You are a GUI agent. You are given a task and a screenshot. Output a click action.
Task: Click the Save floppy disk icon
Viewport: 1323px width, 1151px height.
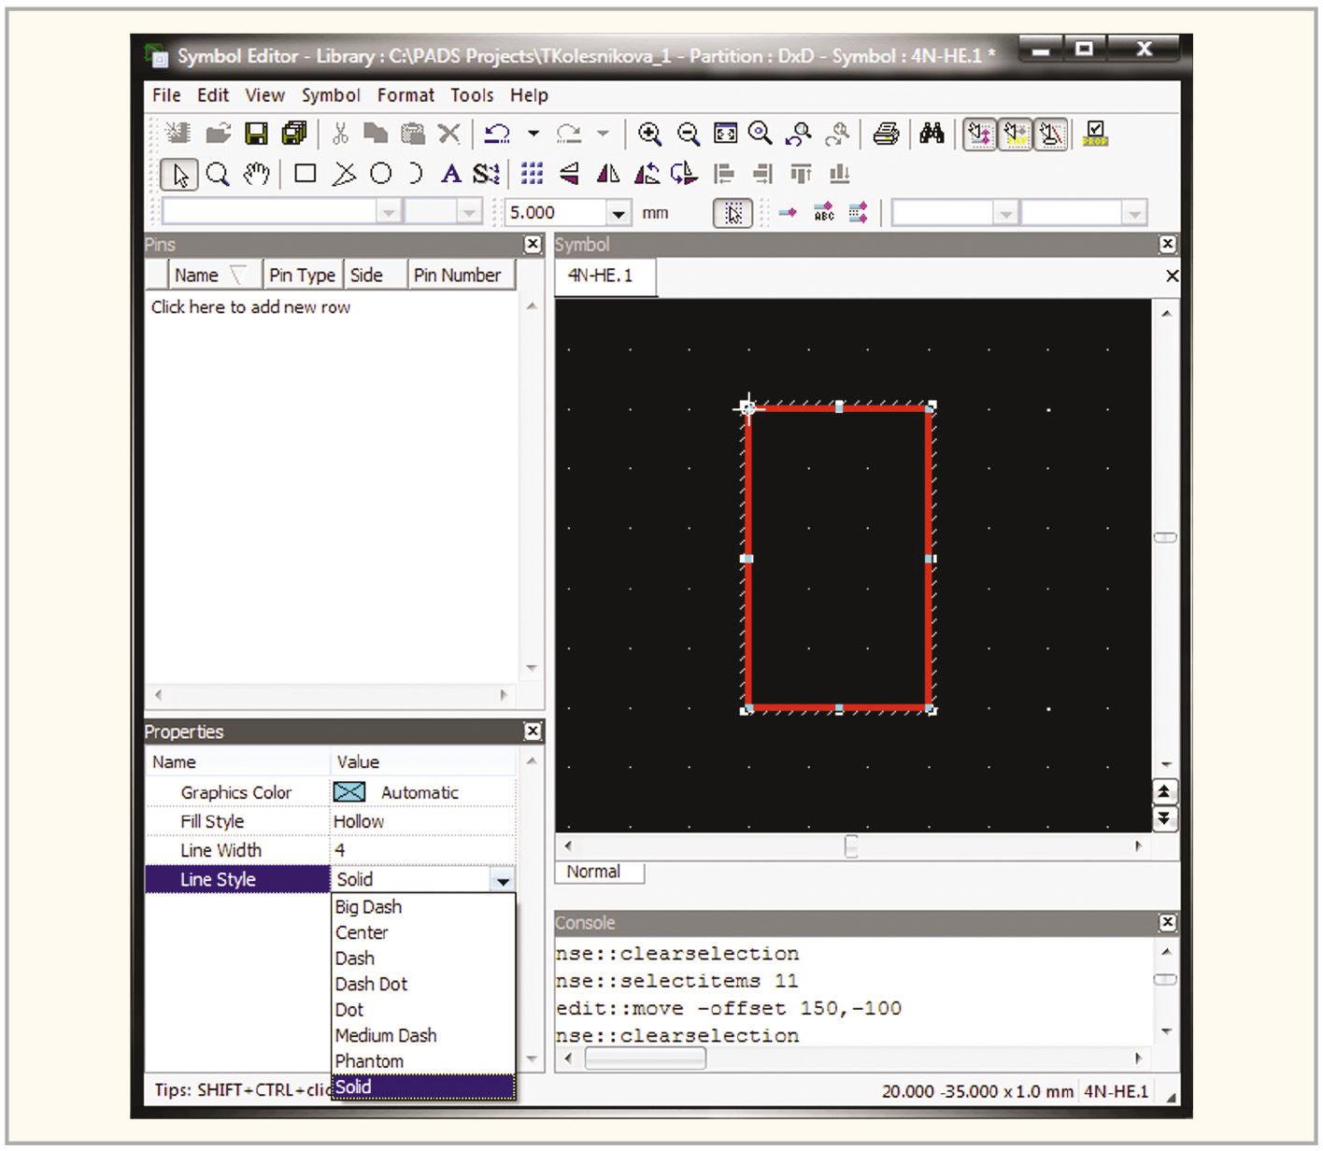click(x=256, y=135)
